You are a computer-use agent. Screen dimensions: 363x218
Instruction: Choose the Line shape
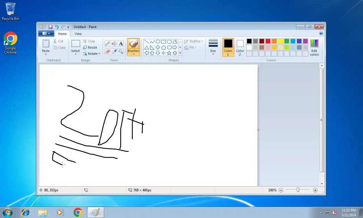(147, 42)
